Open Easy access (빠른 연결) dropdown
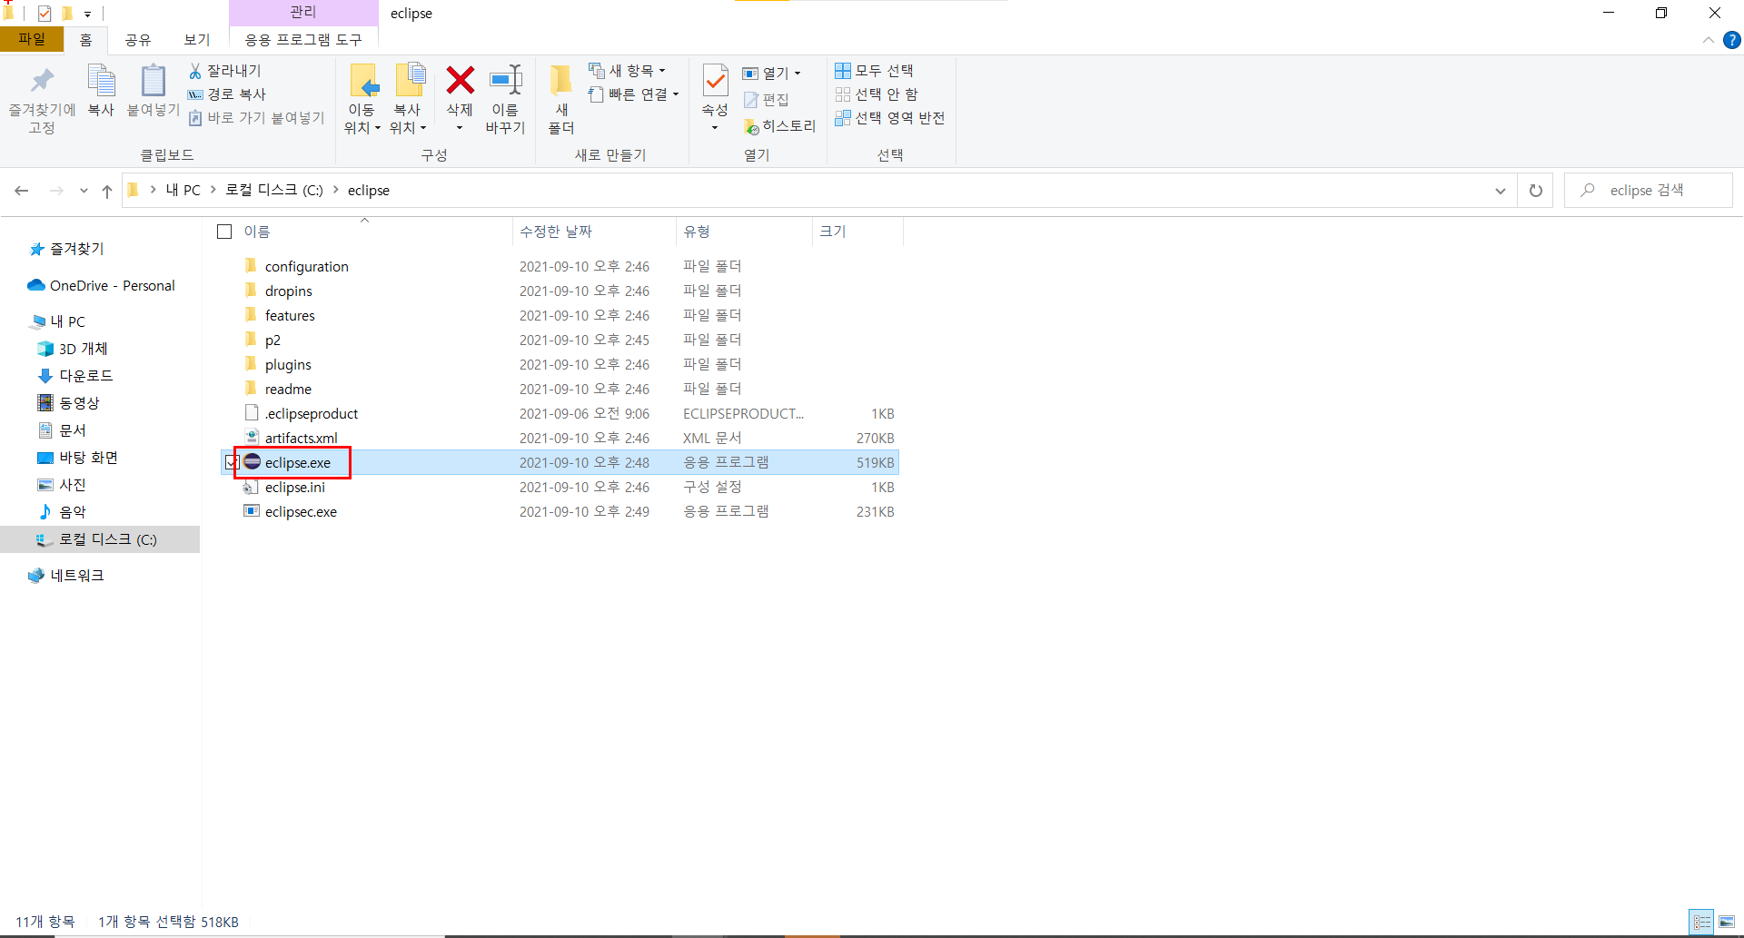The height and width of the screenshot is (938, 1744). point(633,94)
